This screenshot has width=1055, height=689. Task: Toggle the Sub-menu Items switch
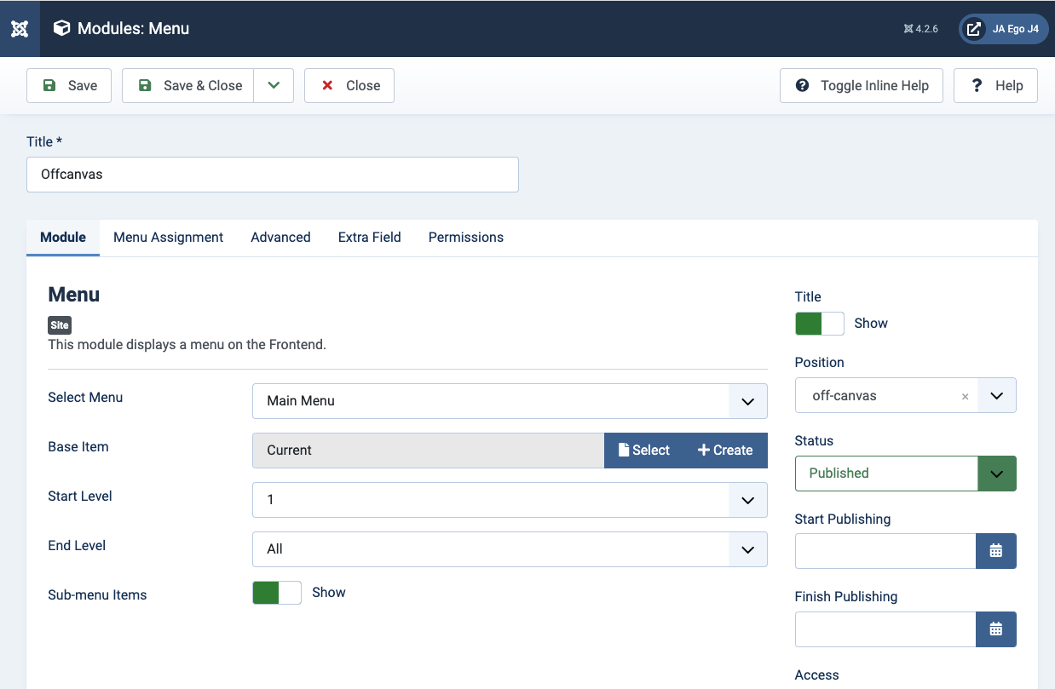point(277,593)
